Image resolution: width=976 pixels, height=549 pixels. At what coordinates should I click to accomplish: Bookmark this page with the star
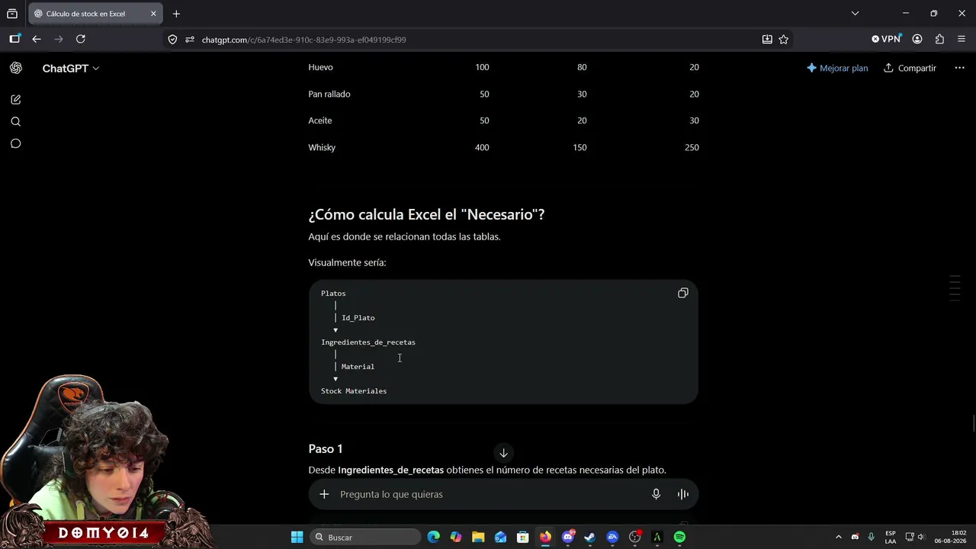coord(784,40)
